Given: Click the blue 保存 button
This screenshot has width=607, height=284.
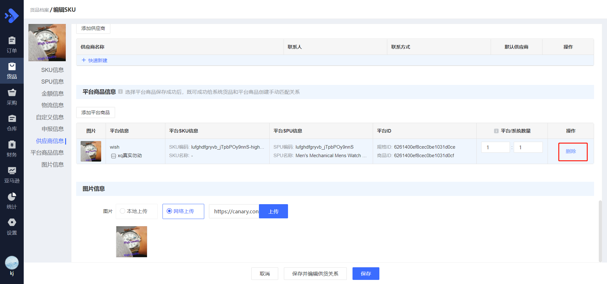Looking at the screenshot, I should point(366,274).
